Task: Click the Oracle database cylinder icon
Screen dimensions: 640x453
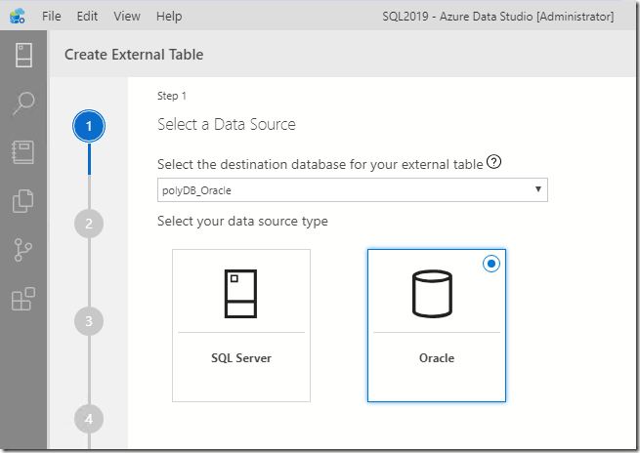Action: pyautogui.click(x=432, y=294)
